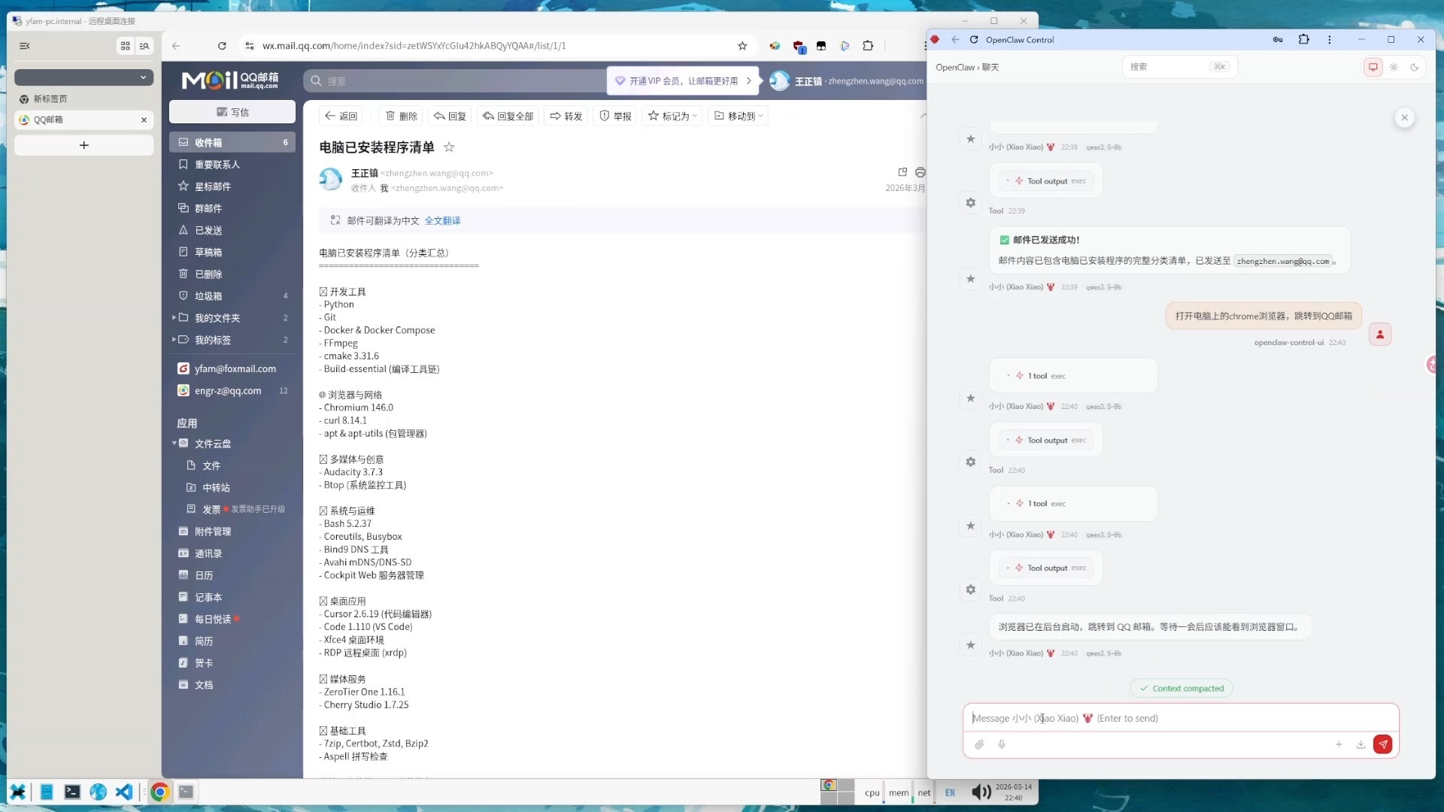The width and height of the screenshot is (1444, 812).
Task: Click the paperclip attach file icon
Action: pos(979,744)
